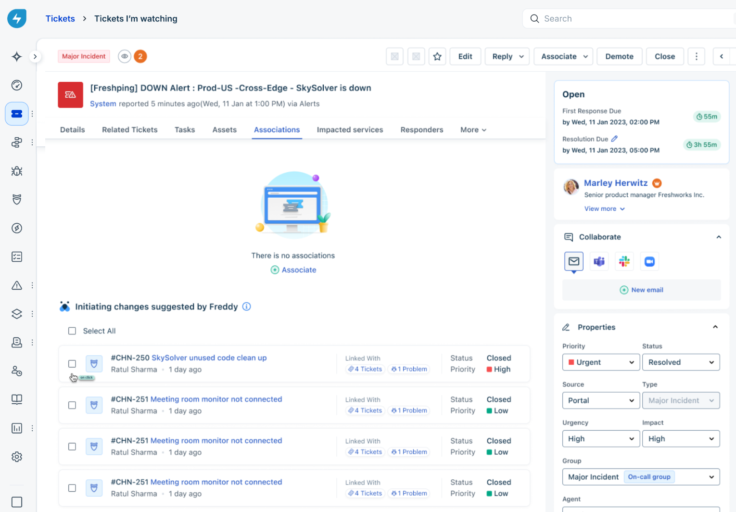Open the Reports chart icon in sidebar
736x512 pixels.
tap(17, 428)
